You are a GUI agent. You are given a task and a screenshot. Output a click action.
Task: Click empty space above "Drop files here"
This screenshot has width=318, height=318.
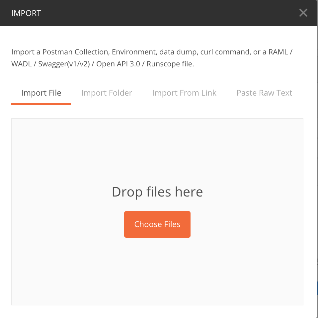coord(157,149)
